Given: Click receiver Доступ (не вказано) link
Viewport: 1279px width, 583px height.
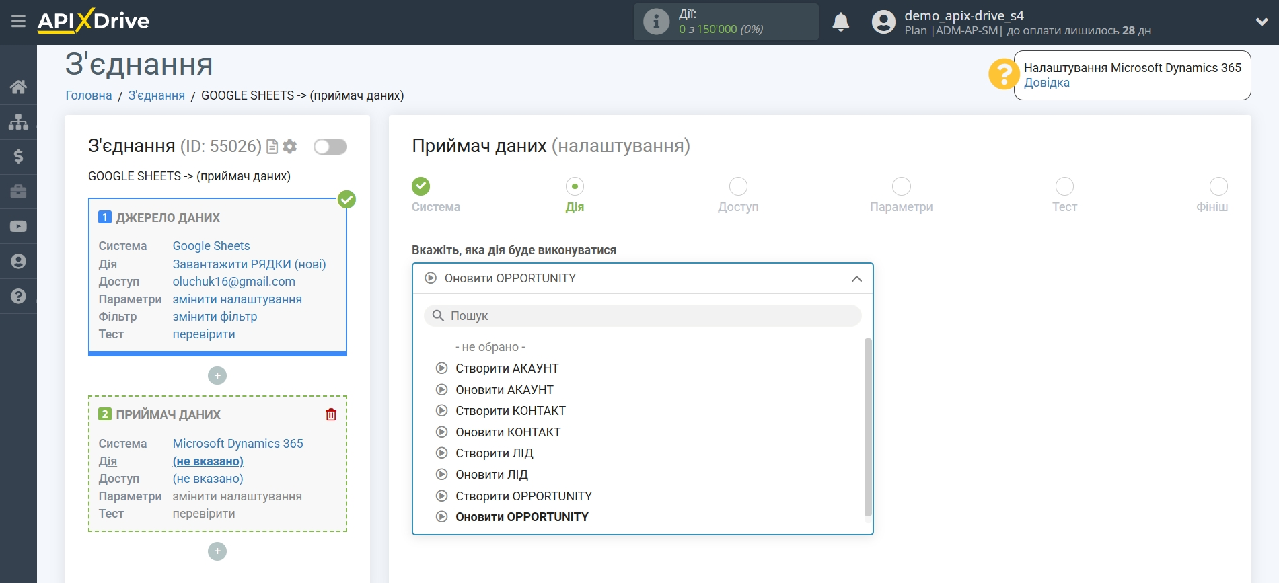Looking at the screenshot, I should click(208, 479).
